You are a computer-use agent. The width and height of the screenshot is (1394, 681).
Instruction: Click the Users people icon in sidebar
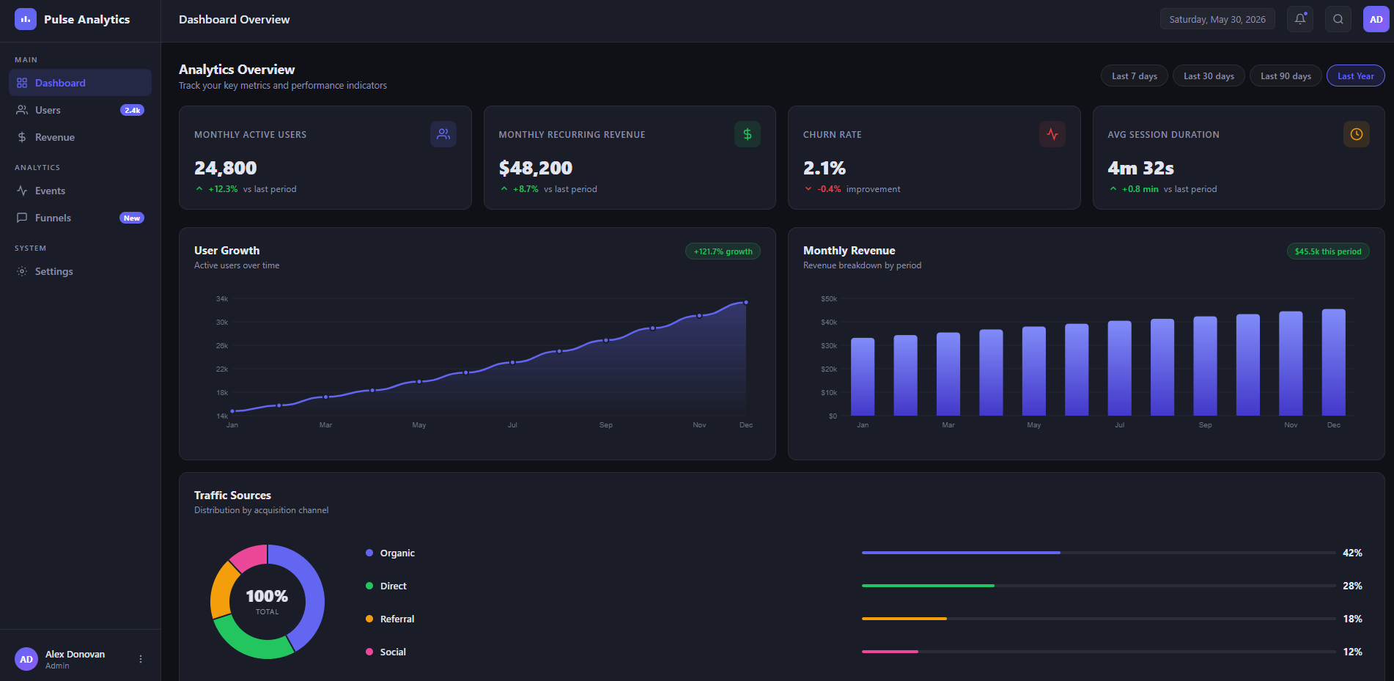(22, 110)
